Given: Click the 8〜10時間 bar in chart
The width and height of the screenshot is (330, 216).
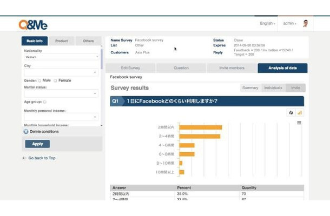Looking at the screenshot, I should 181,163.
